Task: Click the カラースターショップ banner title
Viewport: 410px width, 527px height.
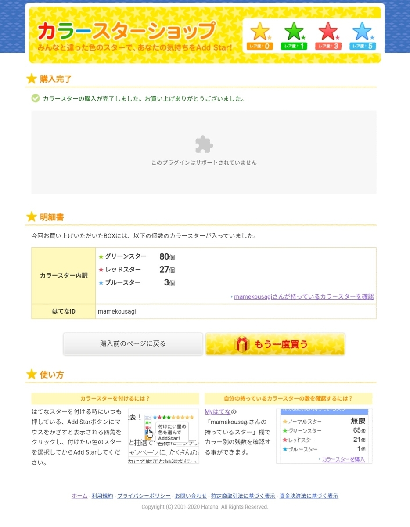Action: click(x=126, y=31)
